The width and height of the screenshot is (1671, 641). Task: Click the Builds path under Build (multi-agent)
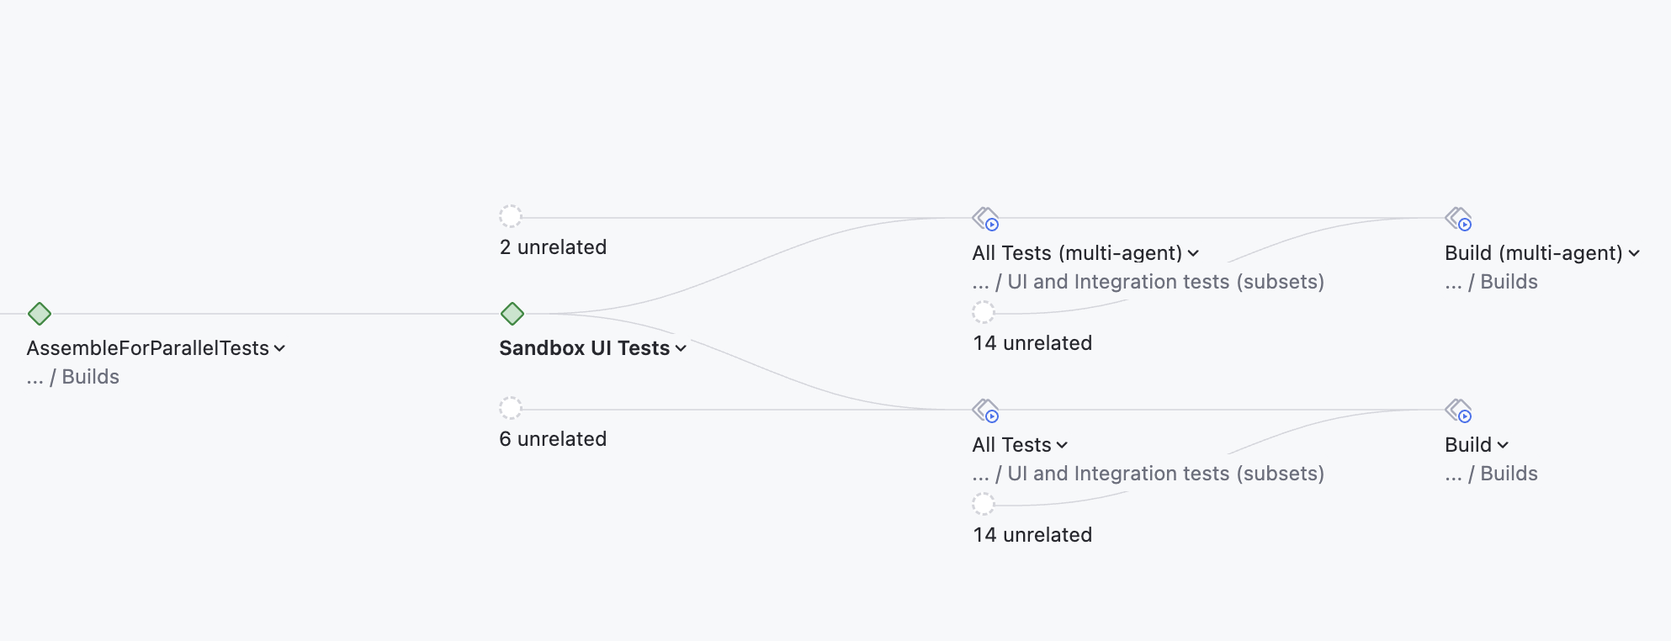1509,282
